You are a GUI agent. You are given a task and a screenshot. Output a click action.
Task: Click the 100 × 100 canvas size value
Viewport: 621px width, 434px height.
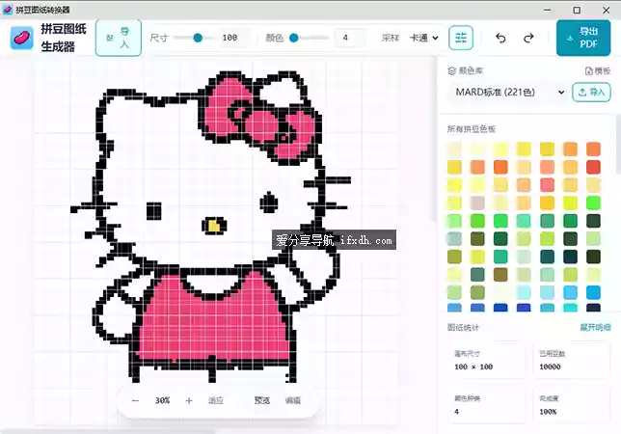[x=473, y=367]
